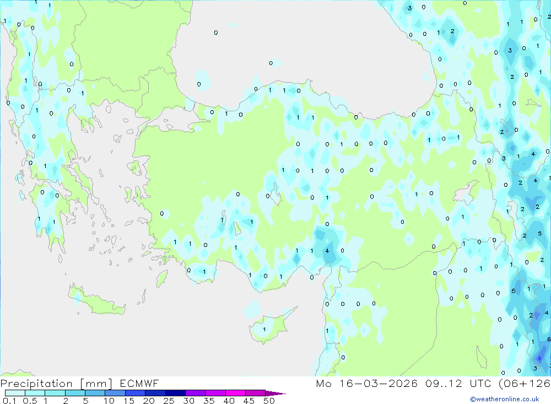This screenshot has width=551, height=404.
Task: Click the '25' legend scale label
Action: point(169,401)
